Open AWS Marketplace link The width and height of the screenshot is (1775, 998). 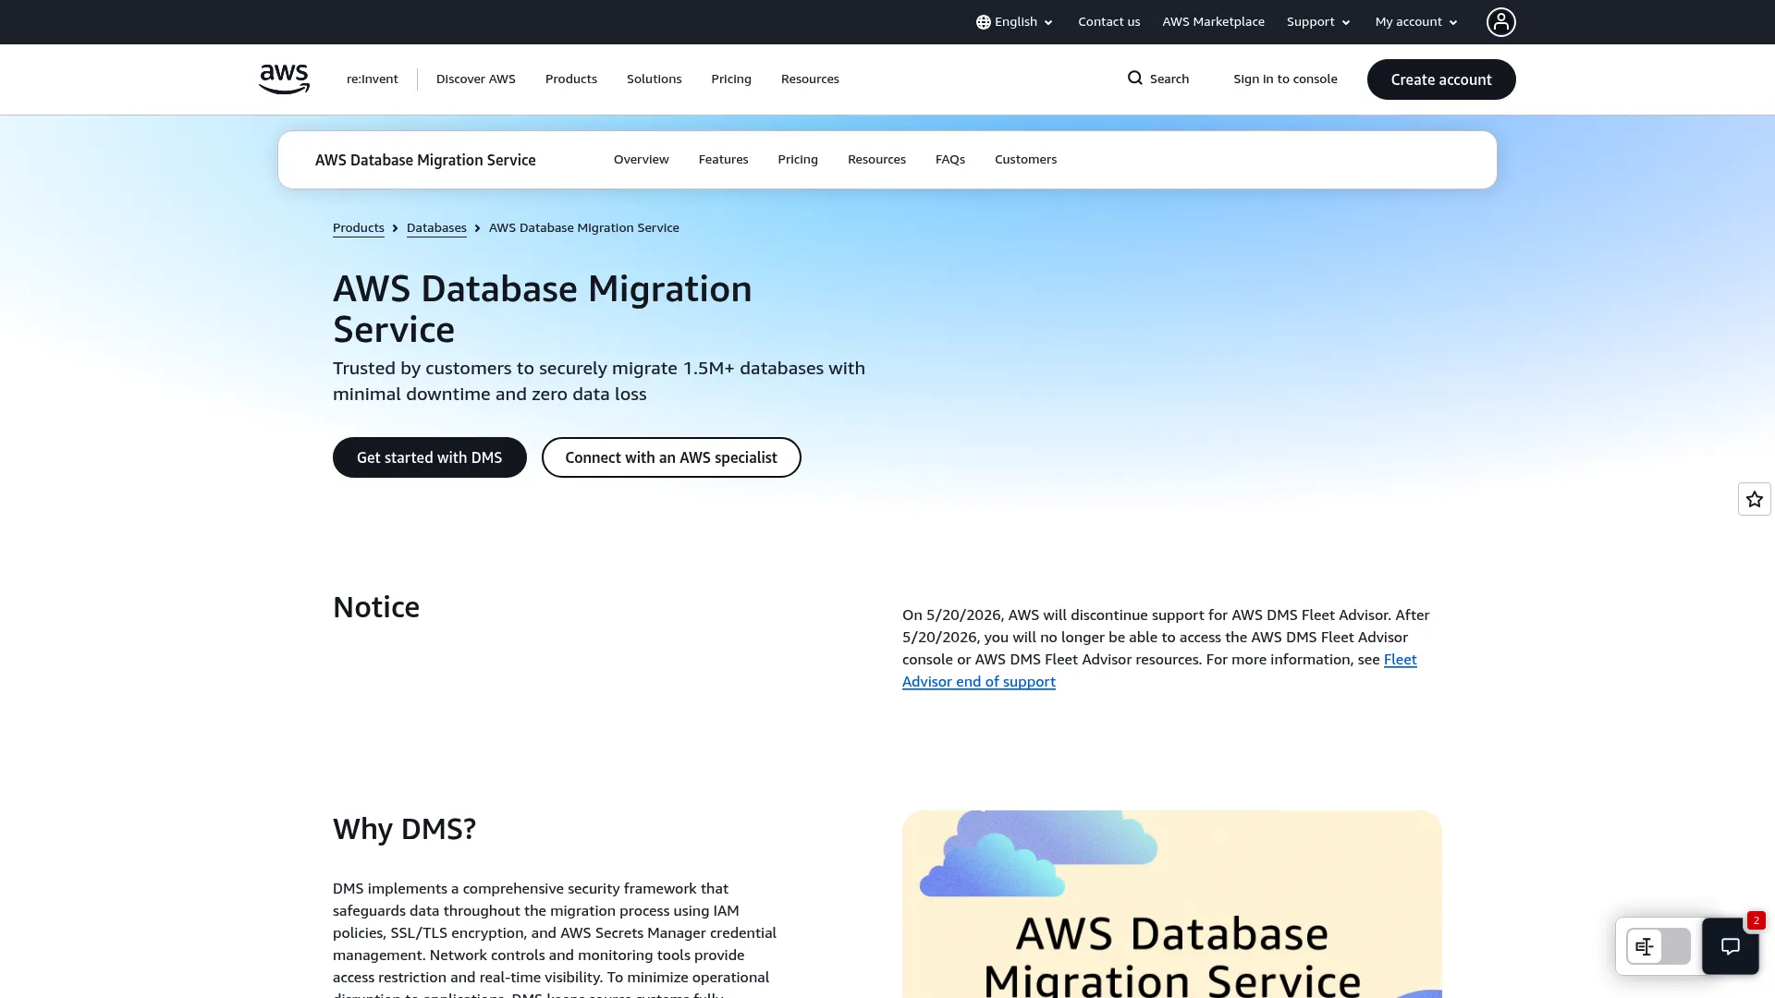1213,22
